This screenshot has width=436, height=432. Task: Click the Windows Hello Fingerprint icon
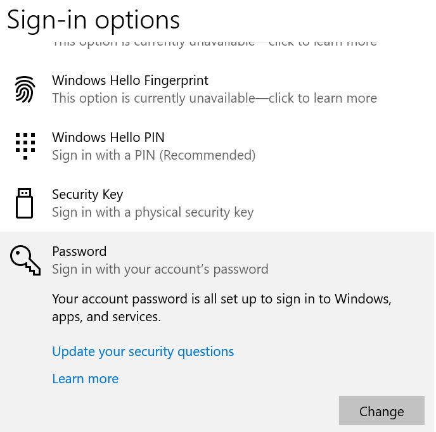coord(25,89)
